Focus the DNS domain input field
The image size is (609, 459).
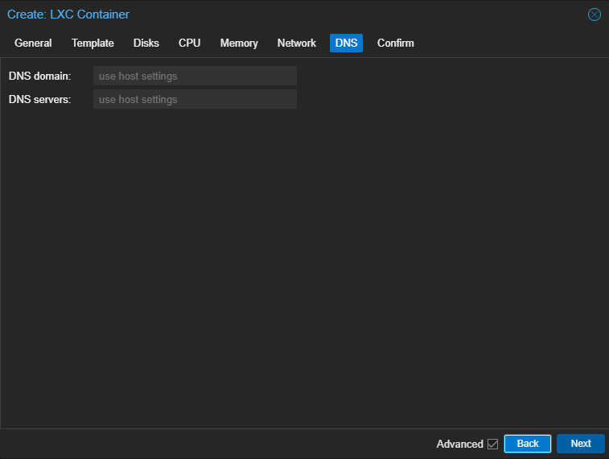195,76
